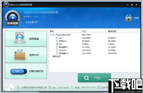The height and width of the screenshot is (93, 143).
Task: Click the 安卓视频 app logo in the header
Action: pyautogui.click(x=13, y=18)
